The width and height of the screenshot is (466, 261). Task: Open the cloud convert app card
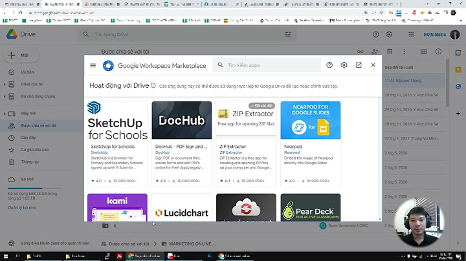[246, 207]
